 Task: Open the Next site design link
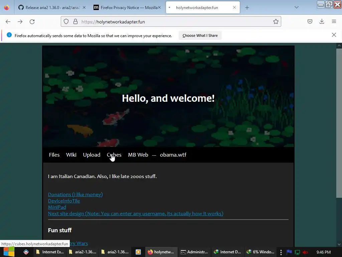pos(136,213)
